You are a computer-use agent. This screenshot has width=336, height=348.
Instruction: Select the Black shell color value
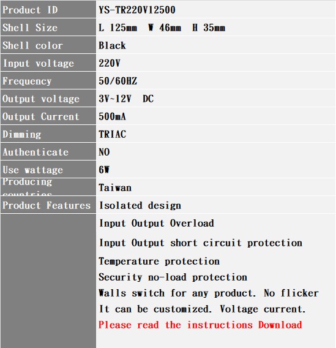coord(112,45)
